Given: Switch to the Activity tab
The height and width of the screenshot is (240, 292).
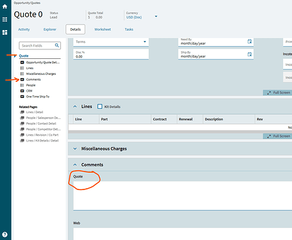Looking at the screenshot, I should [x=24, y=29].
